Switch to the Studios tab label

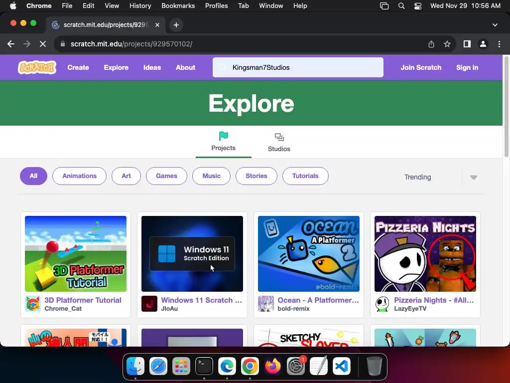(279, 149)
